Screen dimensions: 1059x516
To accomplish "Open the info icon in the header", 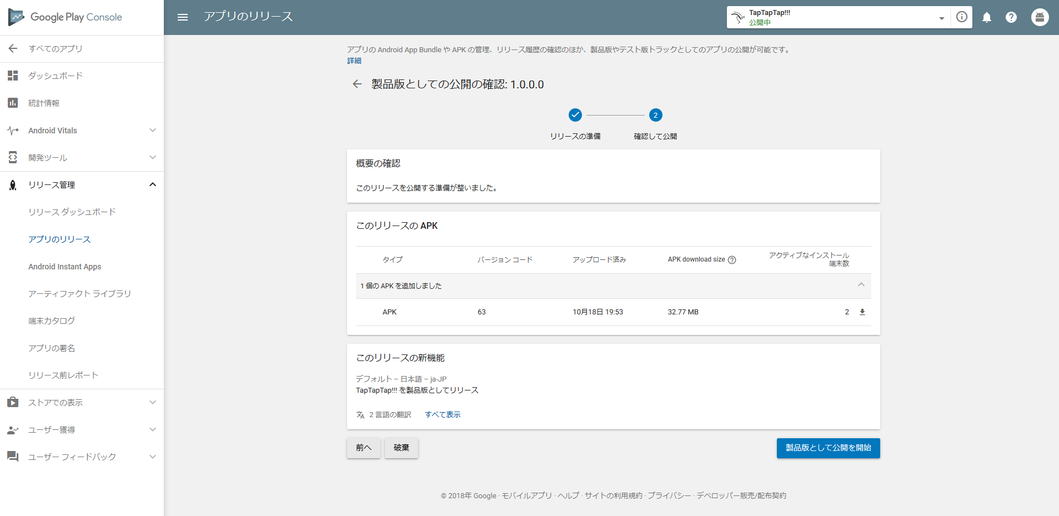I will (962, 17).
